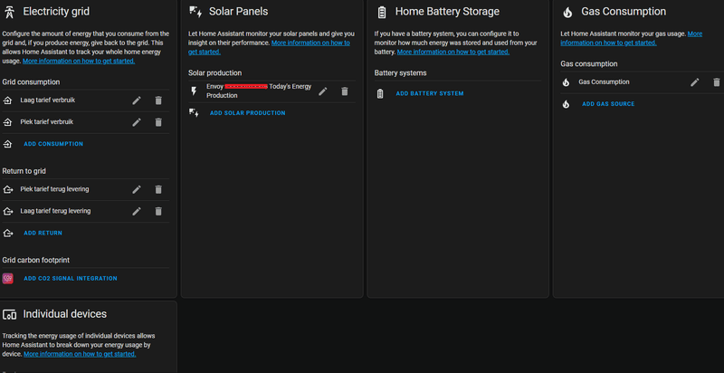Edit the Piek tarief terug levering entry
This screenshot has width=724, height=373.
pos(137,189)
